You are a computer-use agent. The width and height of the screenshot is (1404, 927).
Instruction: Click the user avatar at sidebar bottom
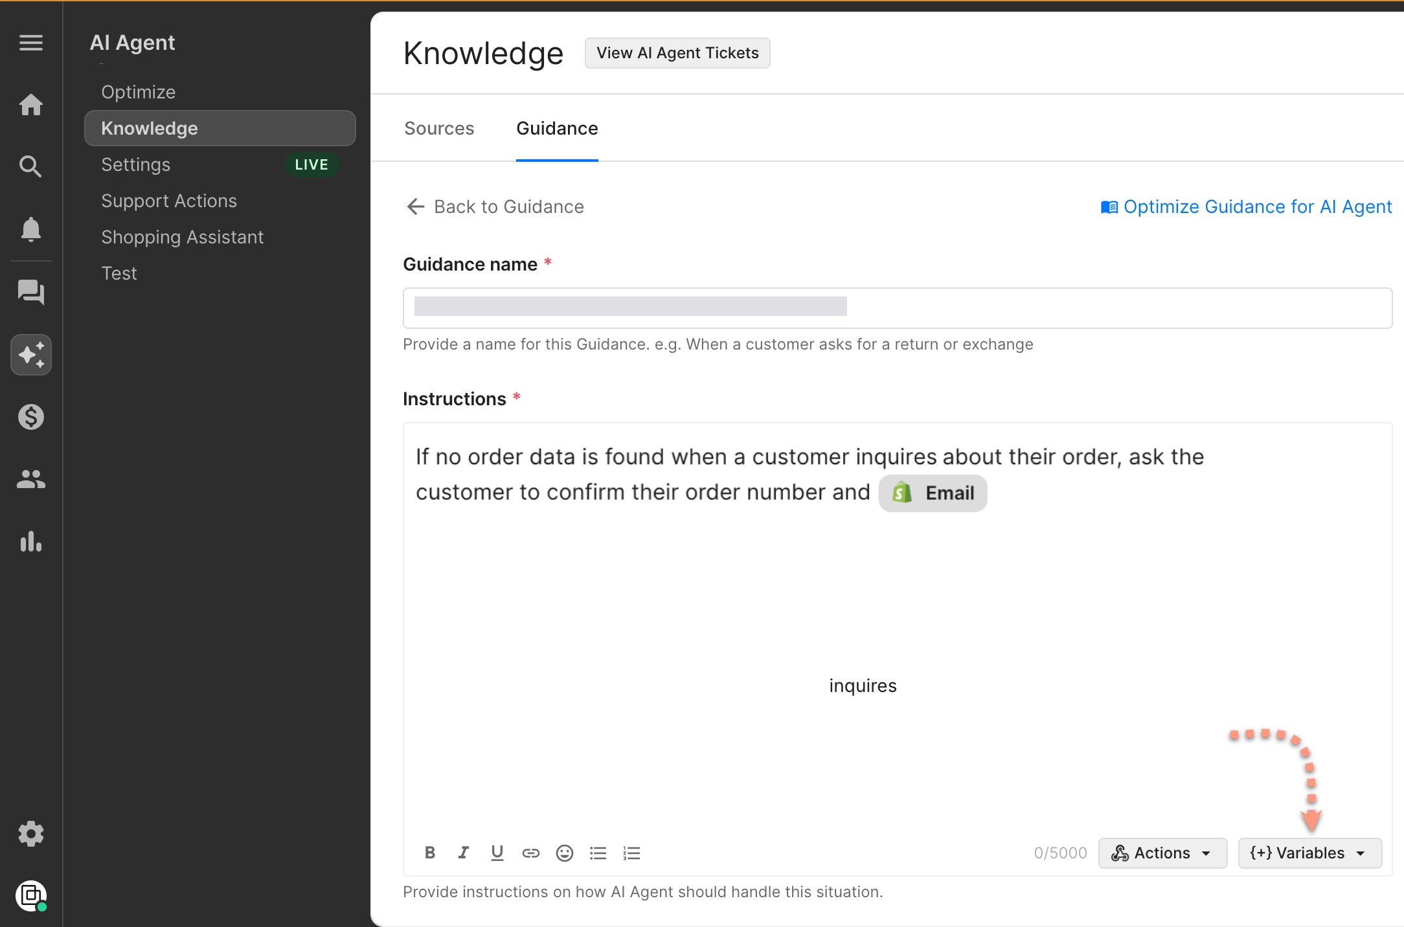click(x=30, y=897)
